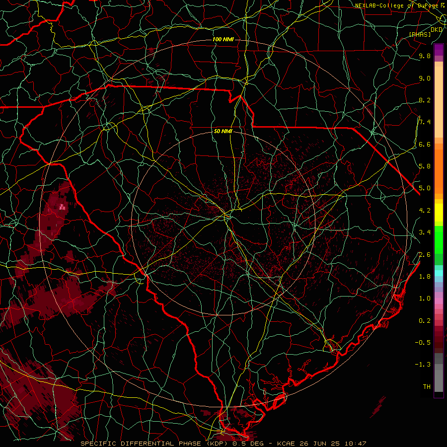Click the DKD label above the legend
The image size is (447, 447).
[x=437, y=29]
